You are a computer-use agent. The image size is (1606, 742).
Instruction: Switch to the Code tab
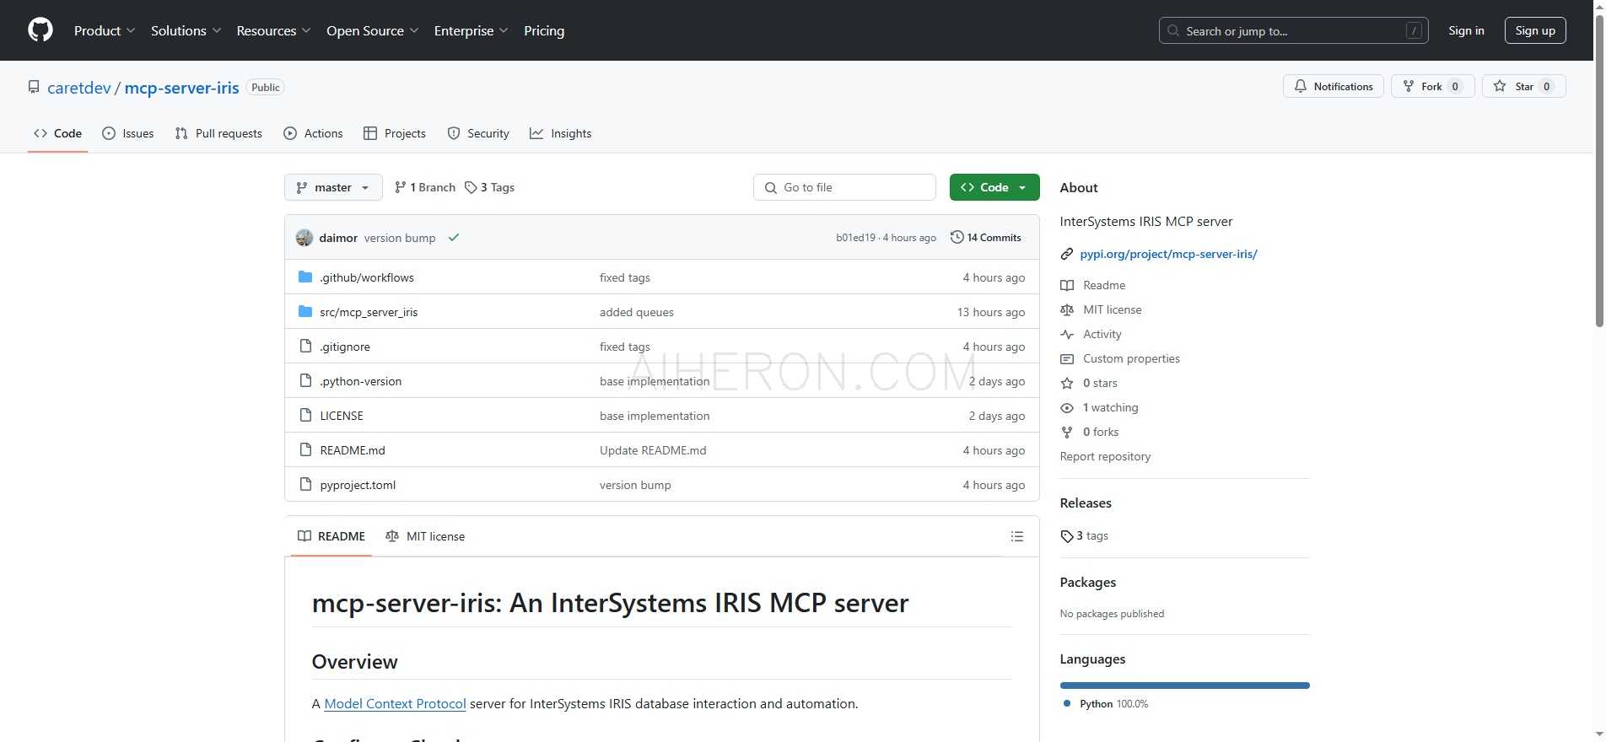coord(57,133)
